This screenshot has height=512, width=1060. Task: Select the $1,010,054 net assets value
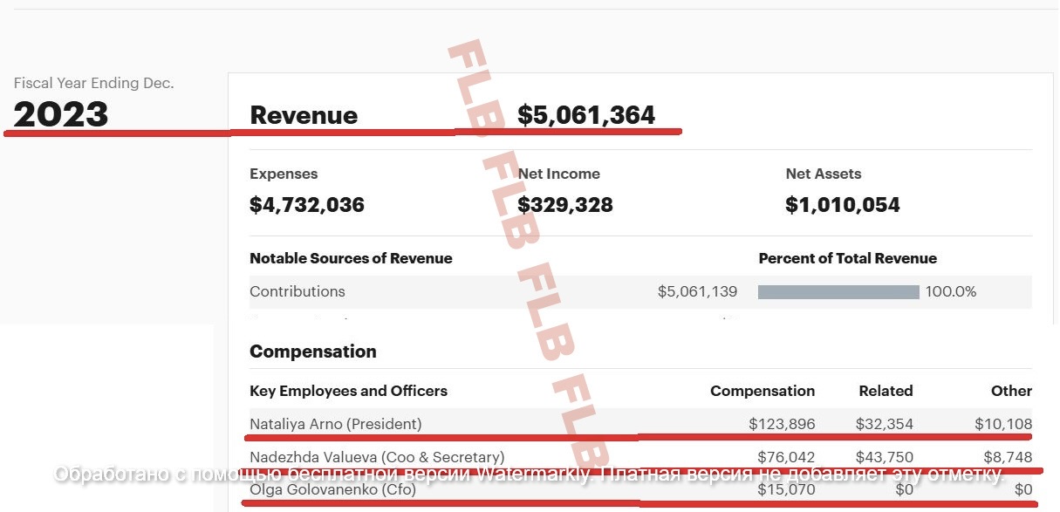(843, 205)
